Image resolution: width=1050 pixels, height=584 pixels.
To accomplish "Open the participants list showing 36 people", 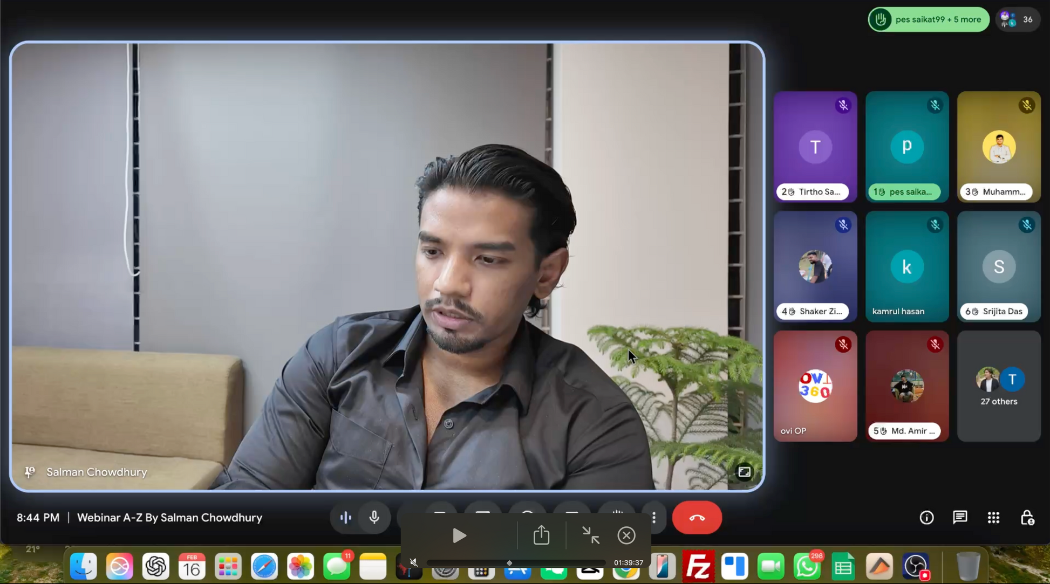I will (x=1017, y=19).
